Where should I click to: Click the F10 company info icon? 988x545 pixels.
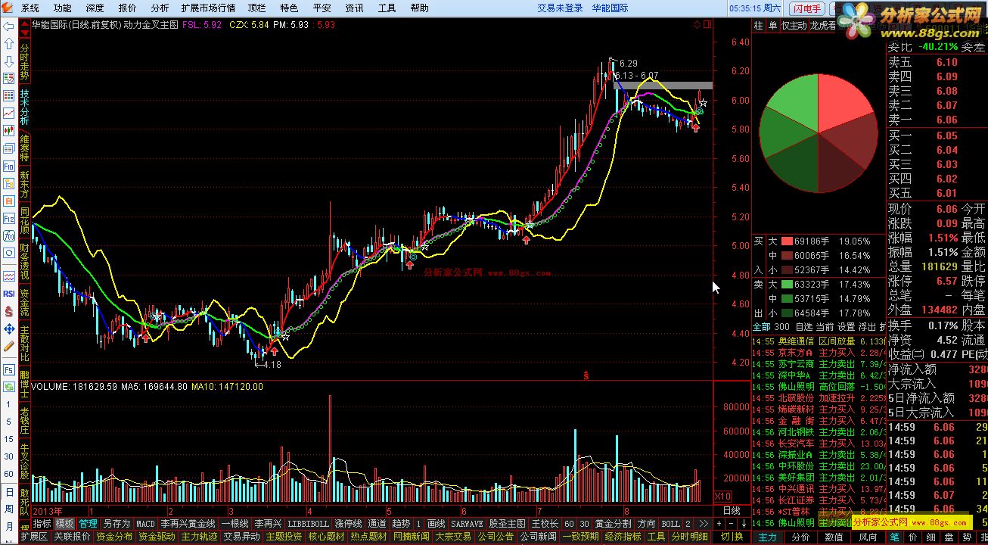(8, 166)
